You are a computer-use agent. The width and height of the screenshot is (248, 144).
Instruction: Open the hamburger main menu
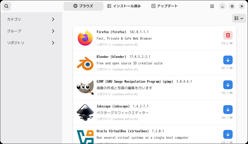(212, 6)
